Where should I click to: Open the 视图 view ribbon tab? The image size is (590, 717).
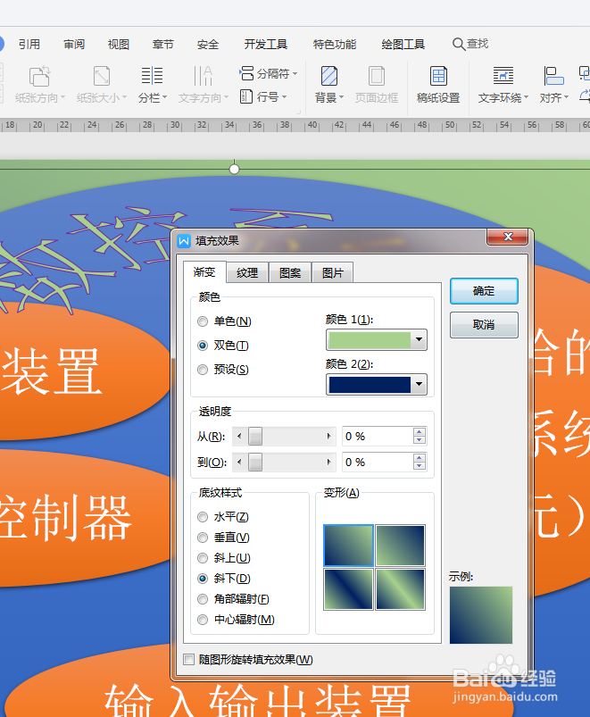[119, 45]
